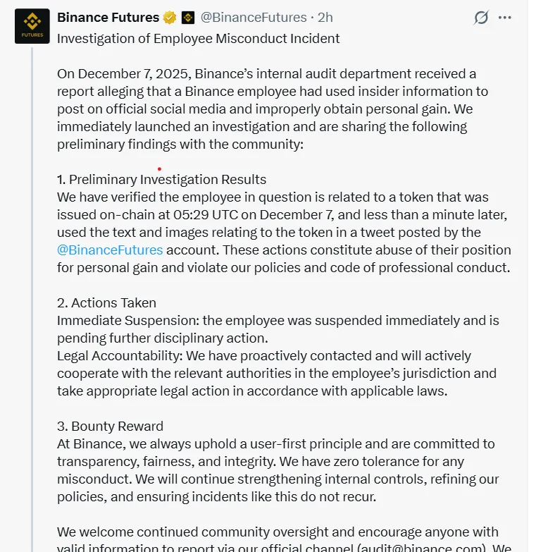This screenshot has width=548, height=552.
Task: Open the Grok explain-post icon
Action: (481, 17)
